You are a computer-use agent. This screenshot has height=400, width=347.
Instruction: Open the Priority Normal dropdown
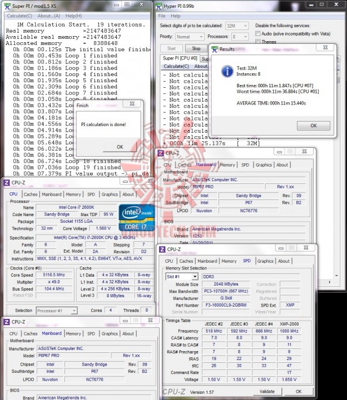click(190, 37)
